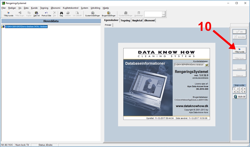Screen dimensions: 250x147
Task: Click the Tilføj kunde icon in the top toolbar
Action: pyautogui.click(x=8, y=14)
